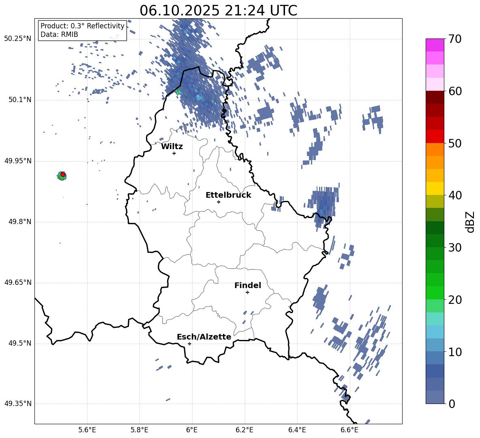Click the 6.2°E longitude label
This screenshot has height=438, width=480.
coord(244,430)
